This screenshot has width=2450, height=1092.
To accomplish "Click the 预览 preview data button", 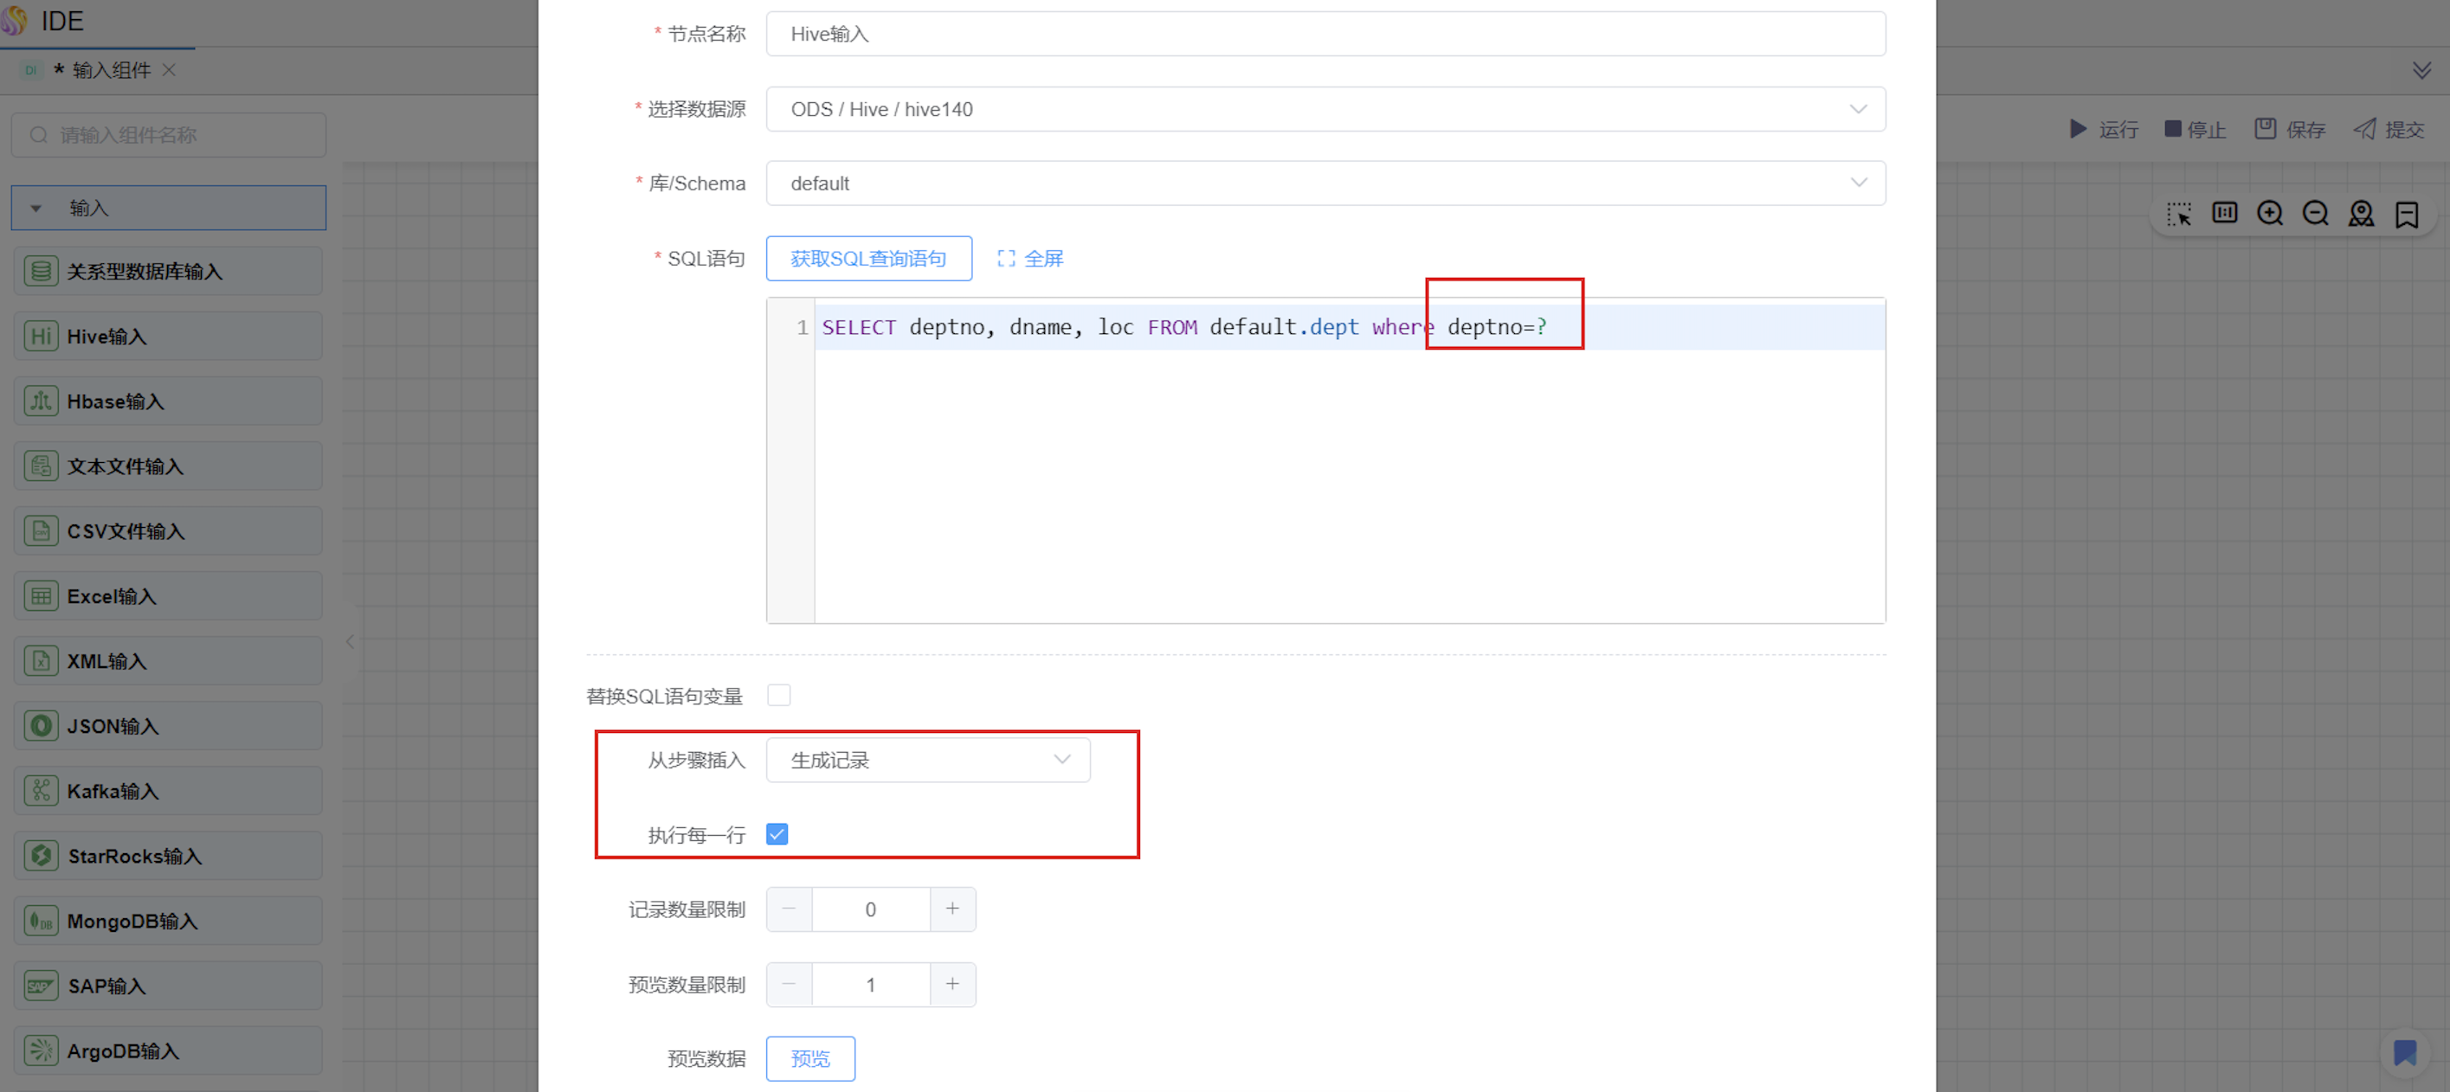I will [810, 1059].
